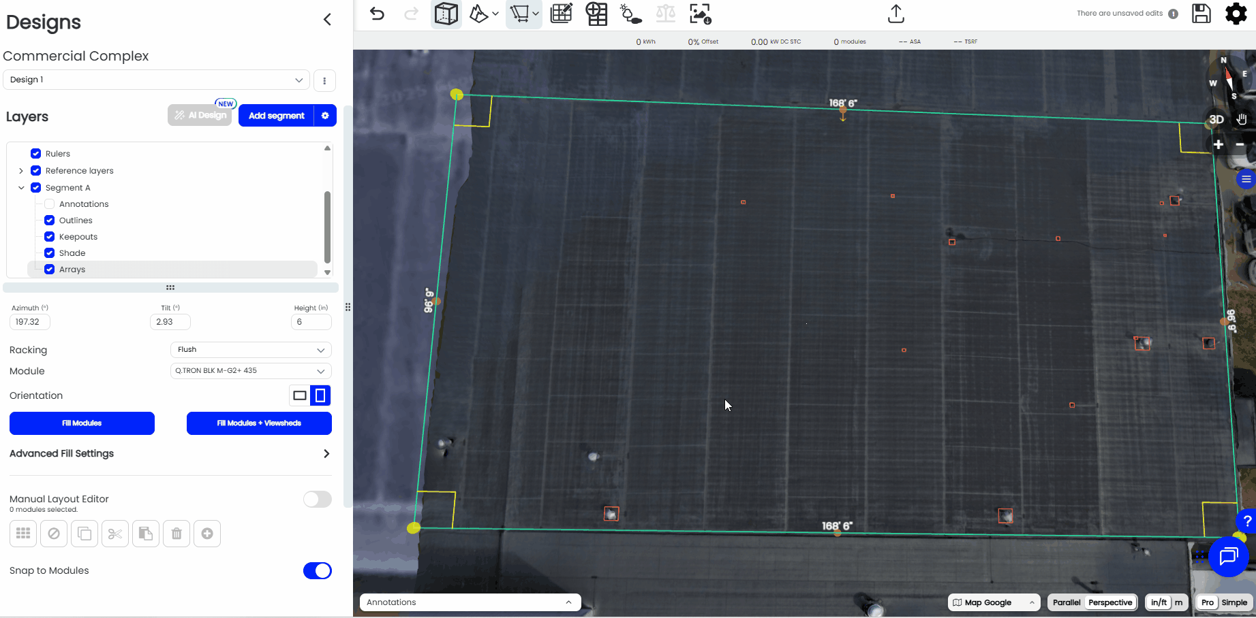Select the 3D cube segment tool

(x=446, y=14)
